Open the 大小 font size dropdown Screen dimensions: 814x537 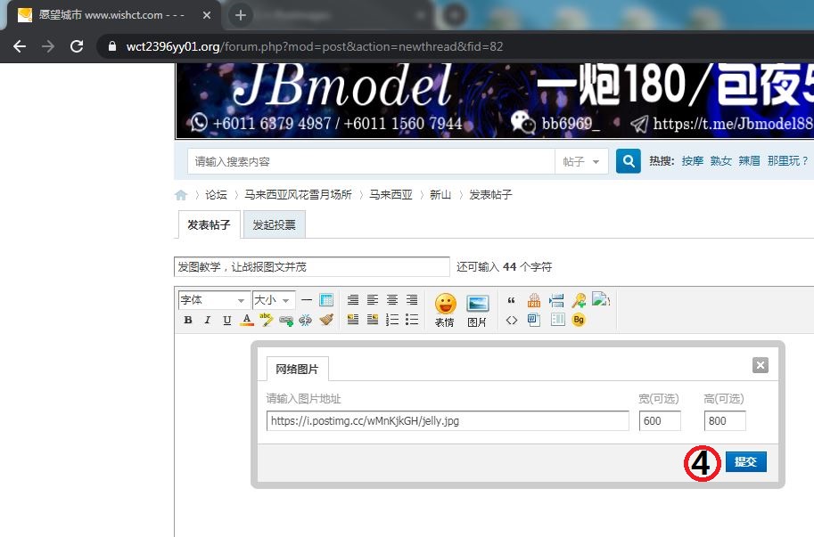274,300
